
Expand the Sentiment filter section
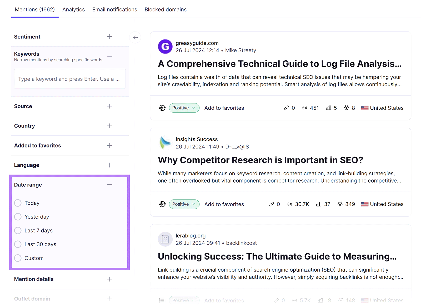coord(110,37)
